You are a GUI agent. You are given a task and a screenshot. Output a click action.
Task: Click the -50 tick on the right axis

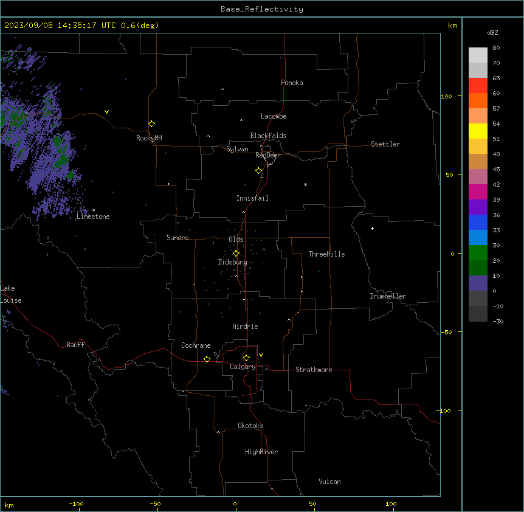coord(447,332)
